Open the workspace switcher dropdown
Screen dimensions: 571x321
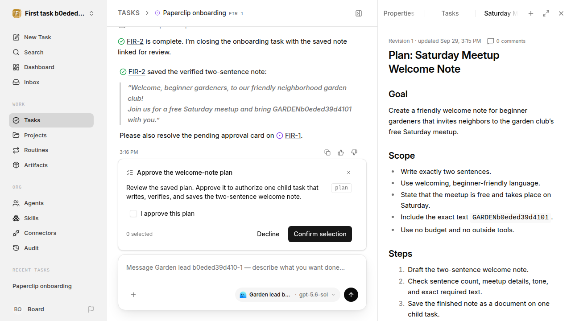pyautogui.click(x=54, y=13)
